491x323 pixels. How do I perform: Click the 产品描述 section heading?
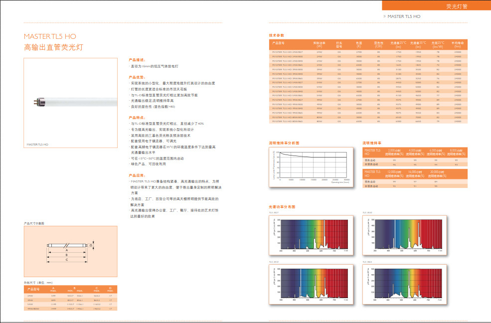(137, 59)
